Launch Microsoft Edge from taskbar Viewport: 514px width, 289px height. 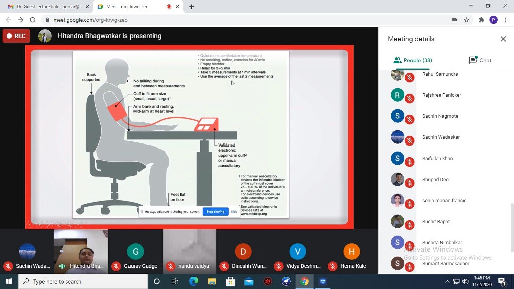coord(193,281)
